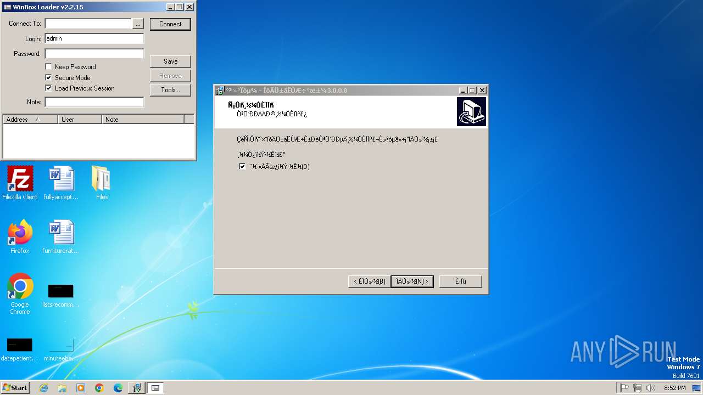Viewport: 703px width, 395px height.
Task: Click the Save button in WinBox
Action: coord(170,61)
